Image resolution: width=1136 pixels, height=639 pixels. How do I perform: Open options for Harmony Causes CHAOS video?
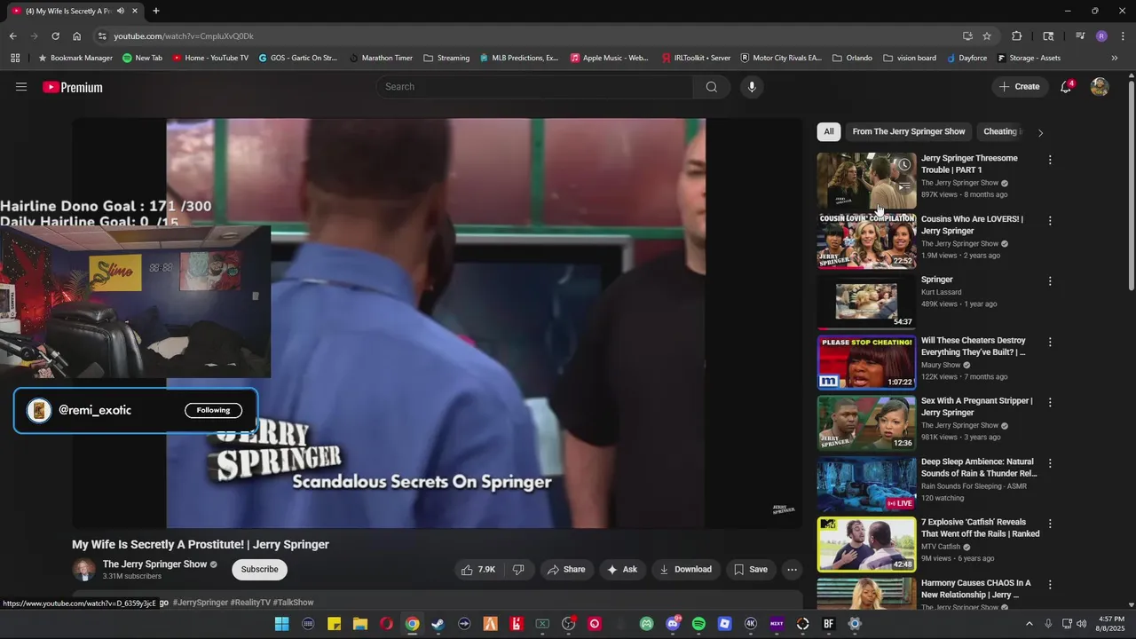(1050, 584)
